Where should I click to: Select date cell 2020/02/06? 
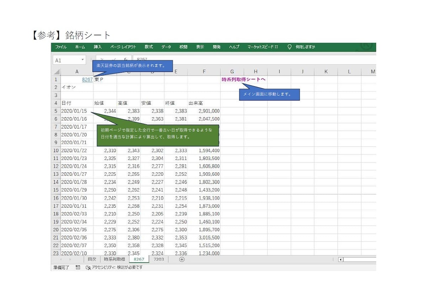[x=77, y=238]
